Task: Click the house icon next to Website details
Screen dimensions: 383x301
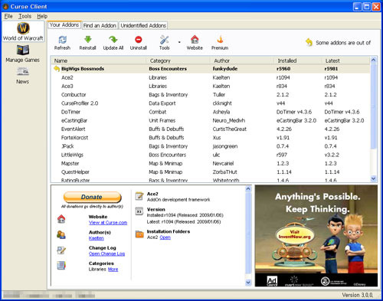Action: point(61,219)
